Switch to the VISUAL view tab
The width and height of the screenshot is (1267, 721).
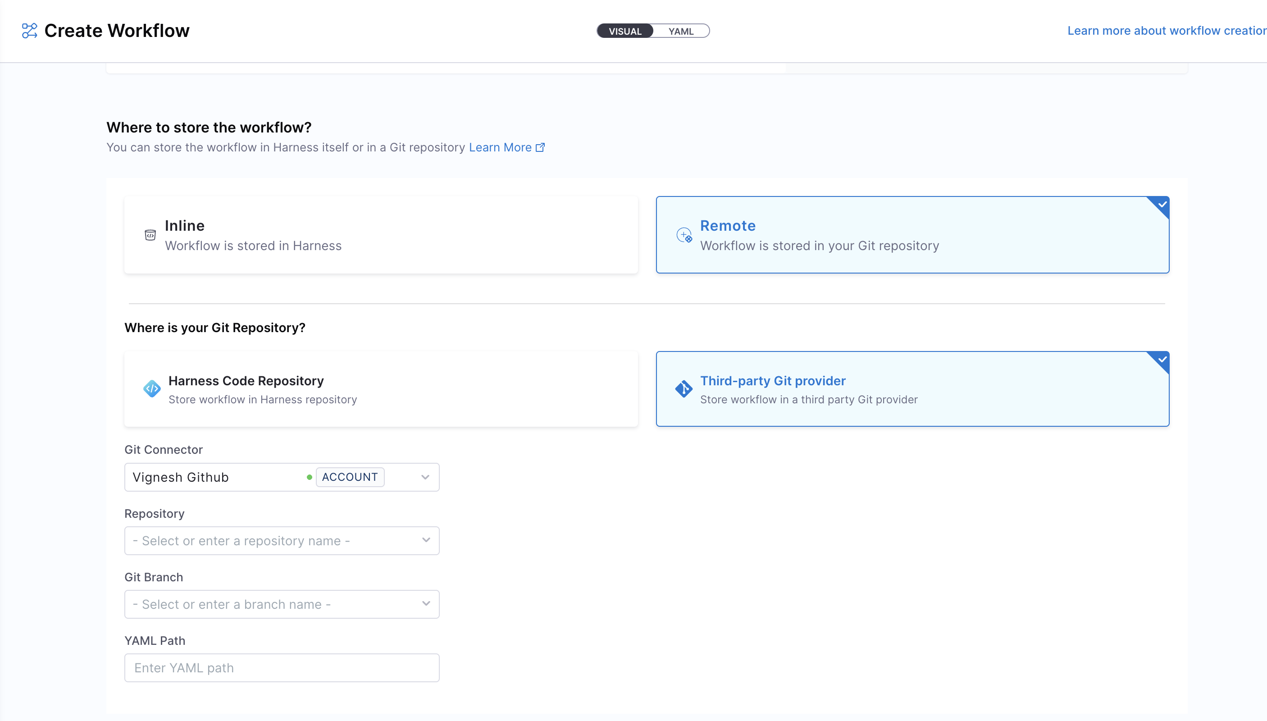point(625,31)
